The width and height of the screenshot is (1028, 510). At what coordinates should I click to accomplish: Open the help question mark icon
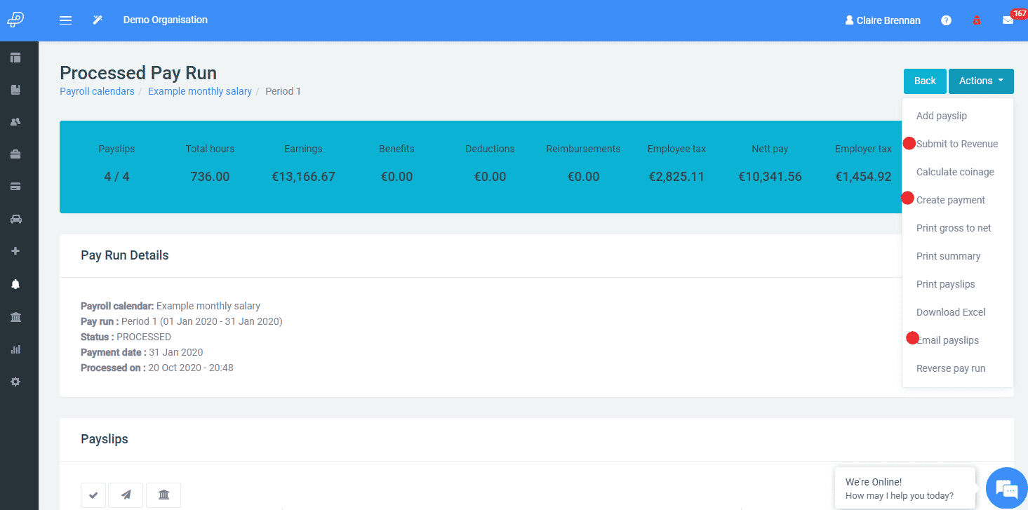pyautogui.click(x=946, y=20)
